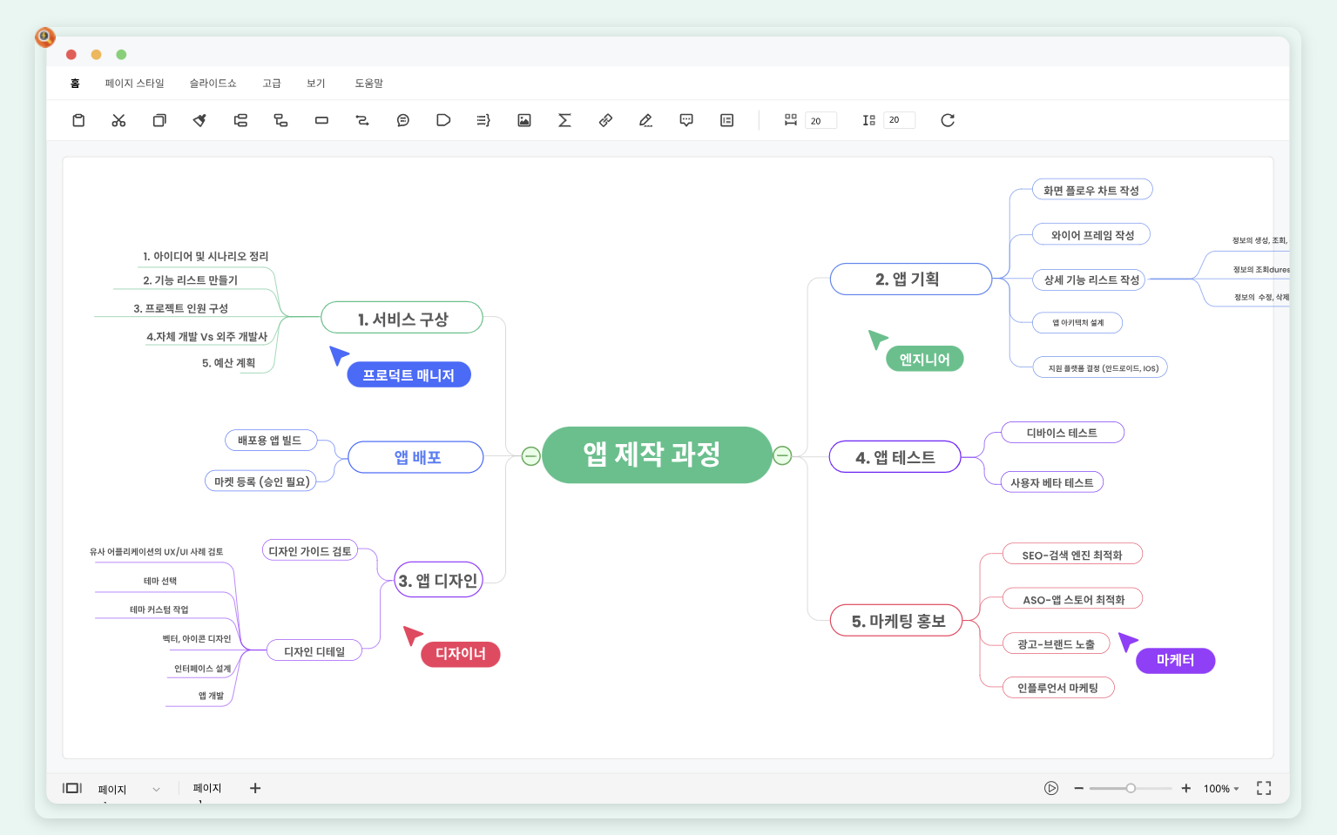1337x835 pixels.
Task: Click the Cut scissors icon
Action: (x=118, y=120)
